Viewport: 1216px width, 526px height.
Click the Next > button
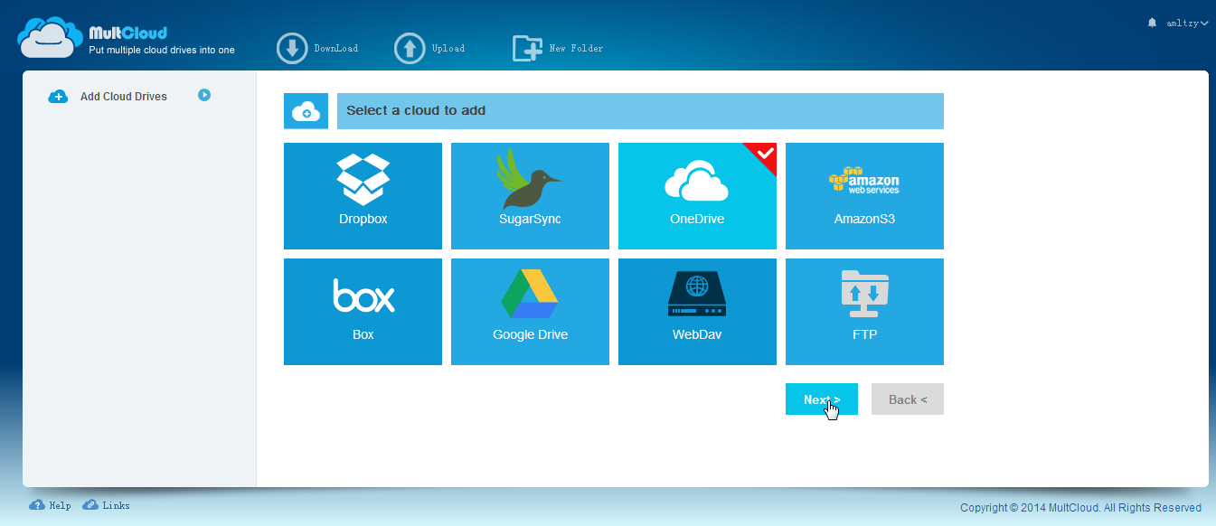click(x=822, y=399)
